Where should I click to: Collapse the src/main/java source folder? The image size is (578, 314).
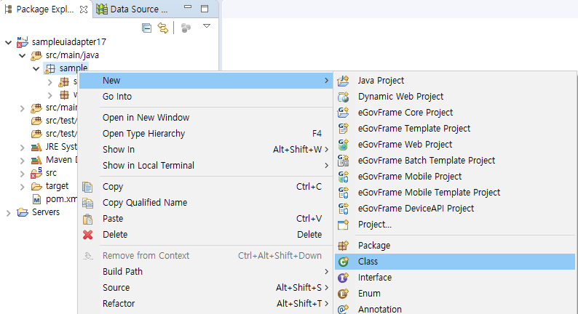22,55
